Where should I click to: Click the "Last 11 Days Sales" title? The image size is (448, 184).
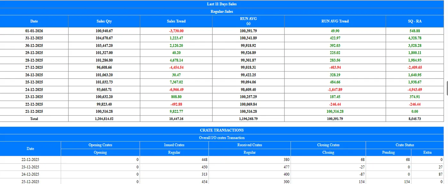pyautogui.click(x=222, y=4)
